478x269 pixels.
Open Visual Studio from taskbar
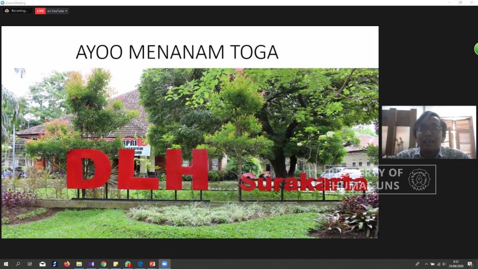point(91,264)
